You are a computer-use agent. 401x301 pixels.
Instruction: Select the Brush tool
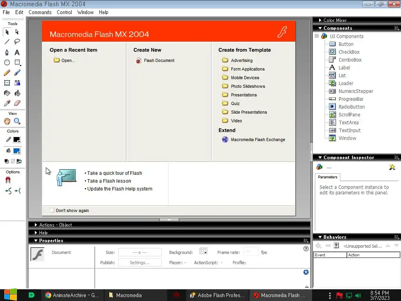[17, 73]
